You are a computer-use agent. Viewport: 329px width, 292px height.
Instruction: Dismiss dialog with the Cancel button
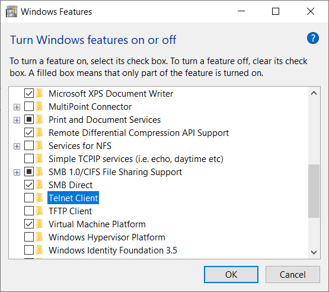292,275
